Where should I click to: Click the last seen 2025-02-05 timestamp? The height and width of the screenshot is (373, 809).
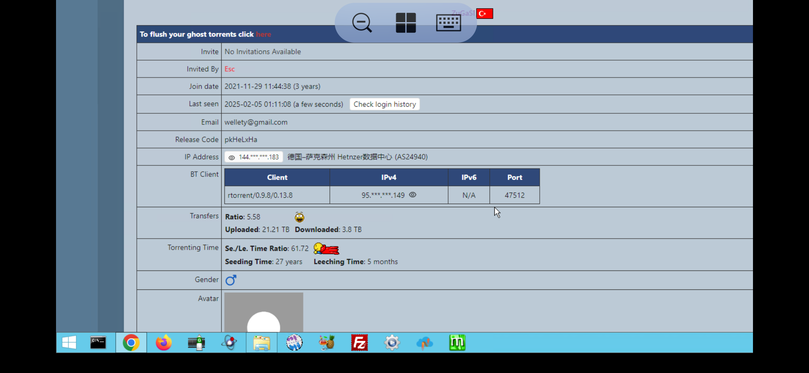[284, 104]
